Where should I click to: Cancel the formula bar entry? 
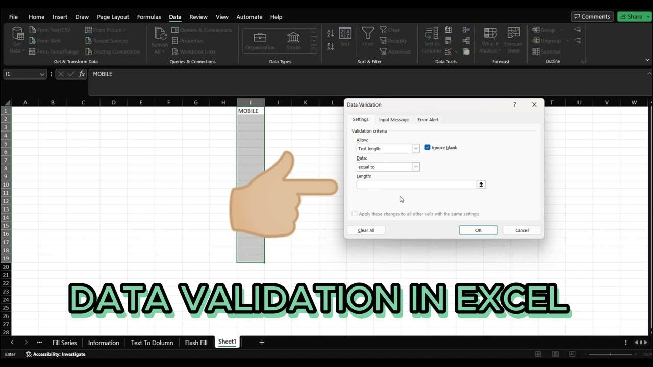coord(61,74)
